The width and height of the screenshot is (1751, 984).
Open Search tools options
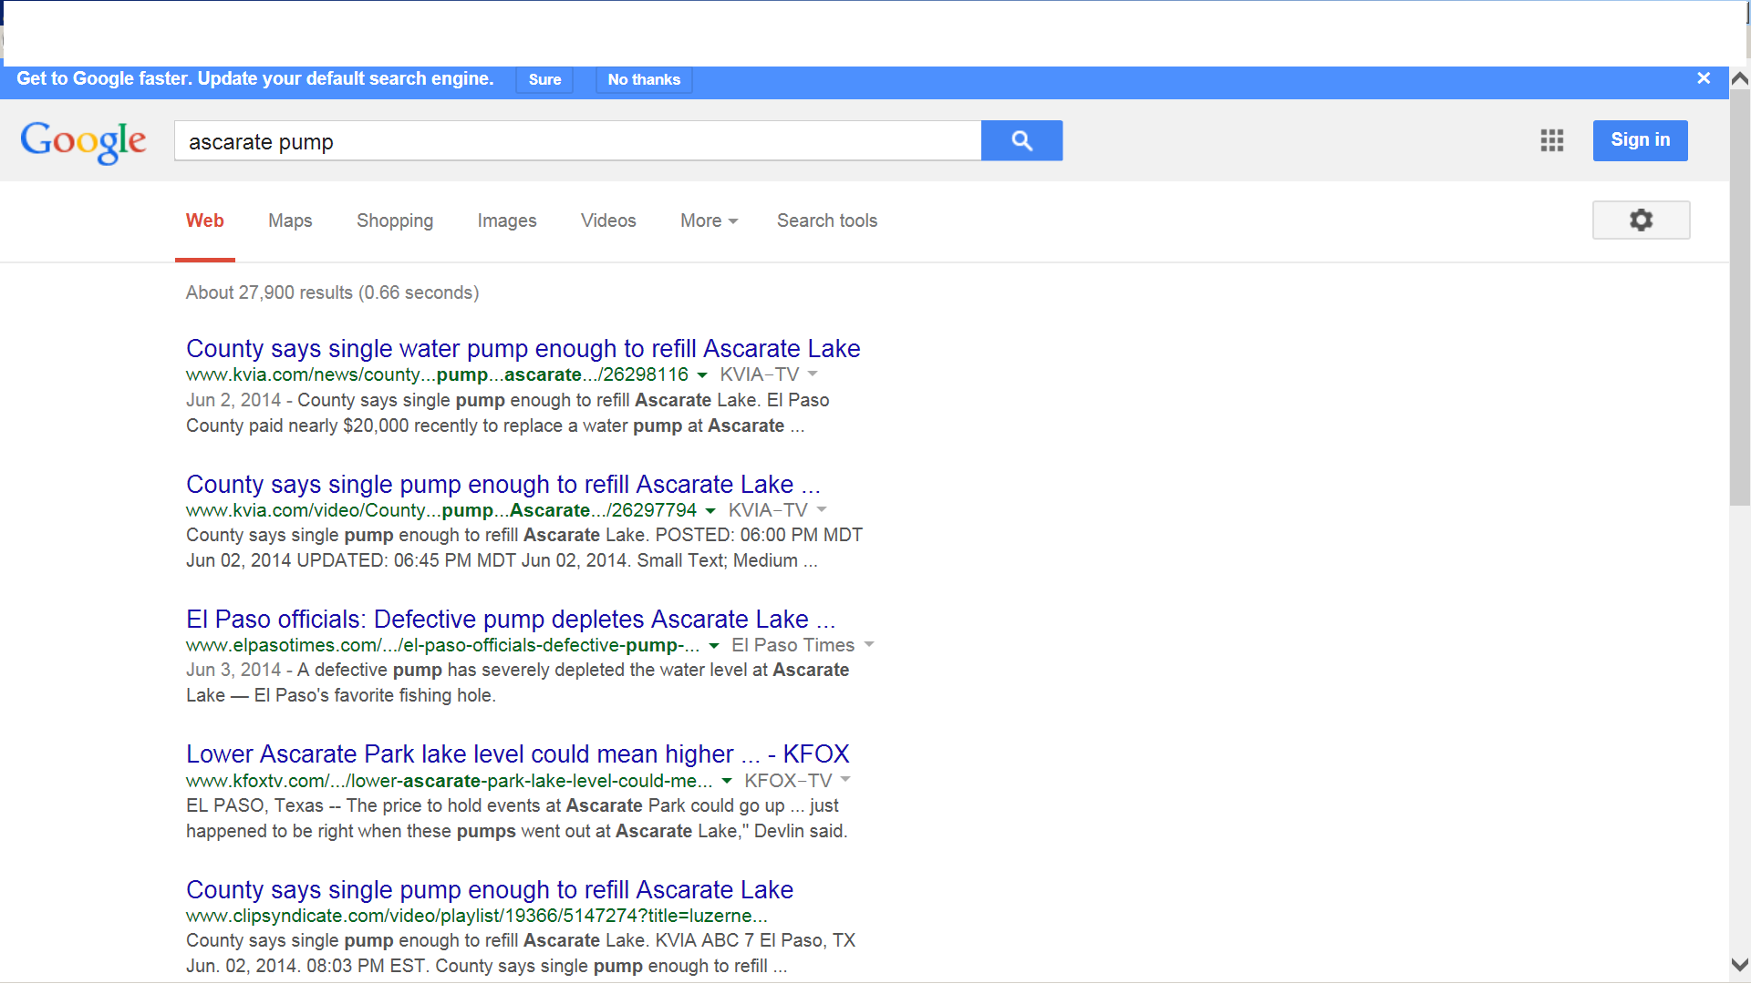[x=826, y=220]
